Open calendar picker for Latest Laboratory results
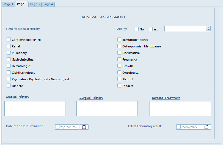 pos(206,127)
